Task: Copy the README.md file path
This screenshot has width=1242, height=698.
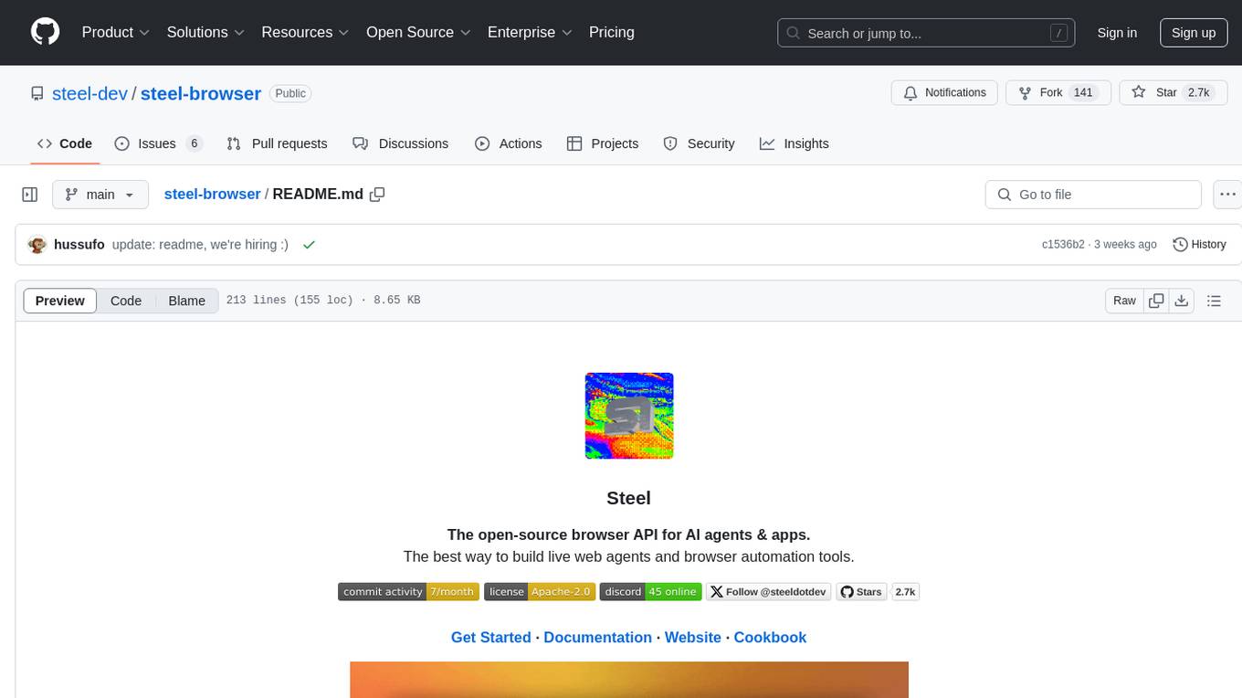Action: [377, 195]
